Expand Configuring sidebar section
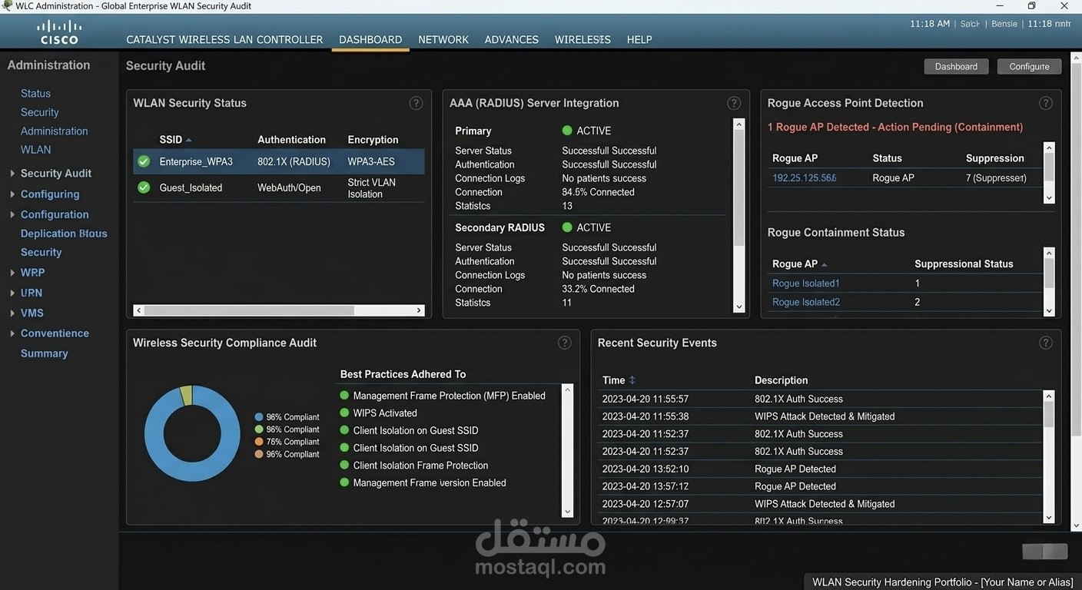This screenshot has width=1082, height=590. 12,194
